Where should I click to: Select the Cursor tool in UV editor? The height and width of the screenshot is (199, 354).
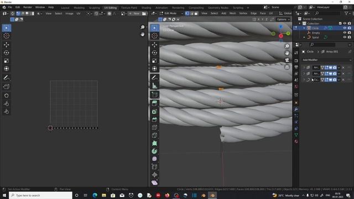point(6,36)
